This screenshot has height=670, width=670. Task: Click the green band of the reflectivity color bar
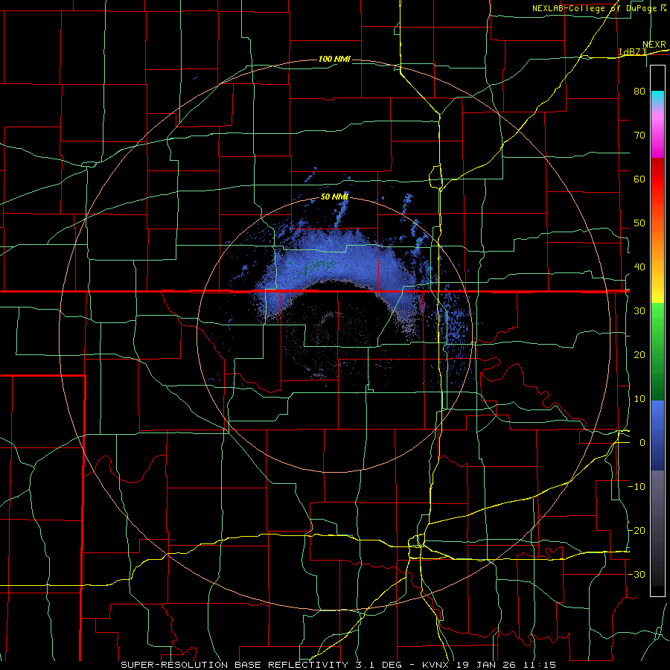pos(657,351)
